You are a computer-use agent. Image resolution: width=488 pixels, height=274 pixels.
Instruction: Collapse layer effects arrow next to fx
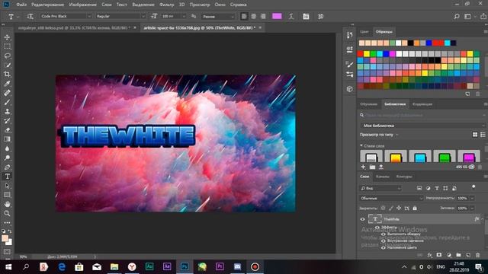(482, 219)
